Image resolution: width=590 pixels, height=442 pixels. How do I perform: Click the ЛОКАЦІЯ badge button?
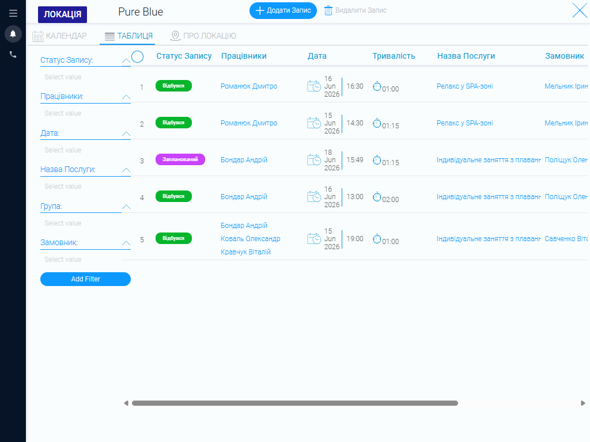(62, 14)
